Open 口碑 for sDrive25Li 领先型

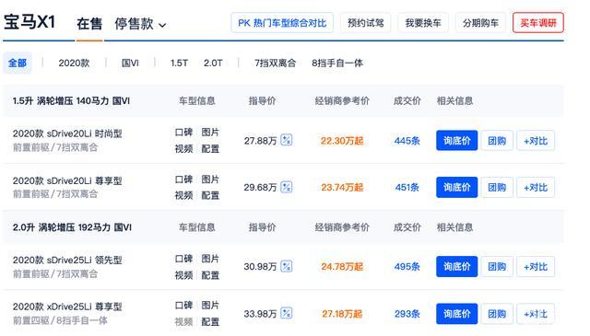pos(183,259)
